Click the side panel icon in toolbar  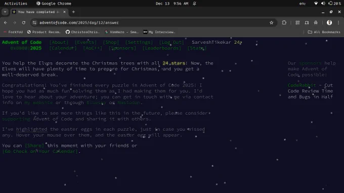(x=307, y=23)
